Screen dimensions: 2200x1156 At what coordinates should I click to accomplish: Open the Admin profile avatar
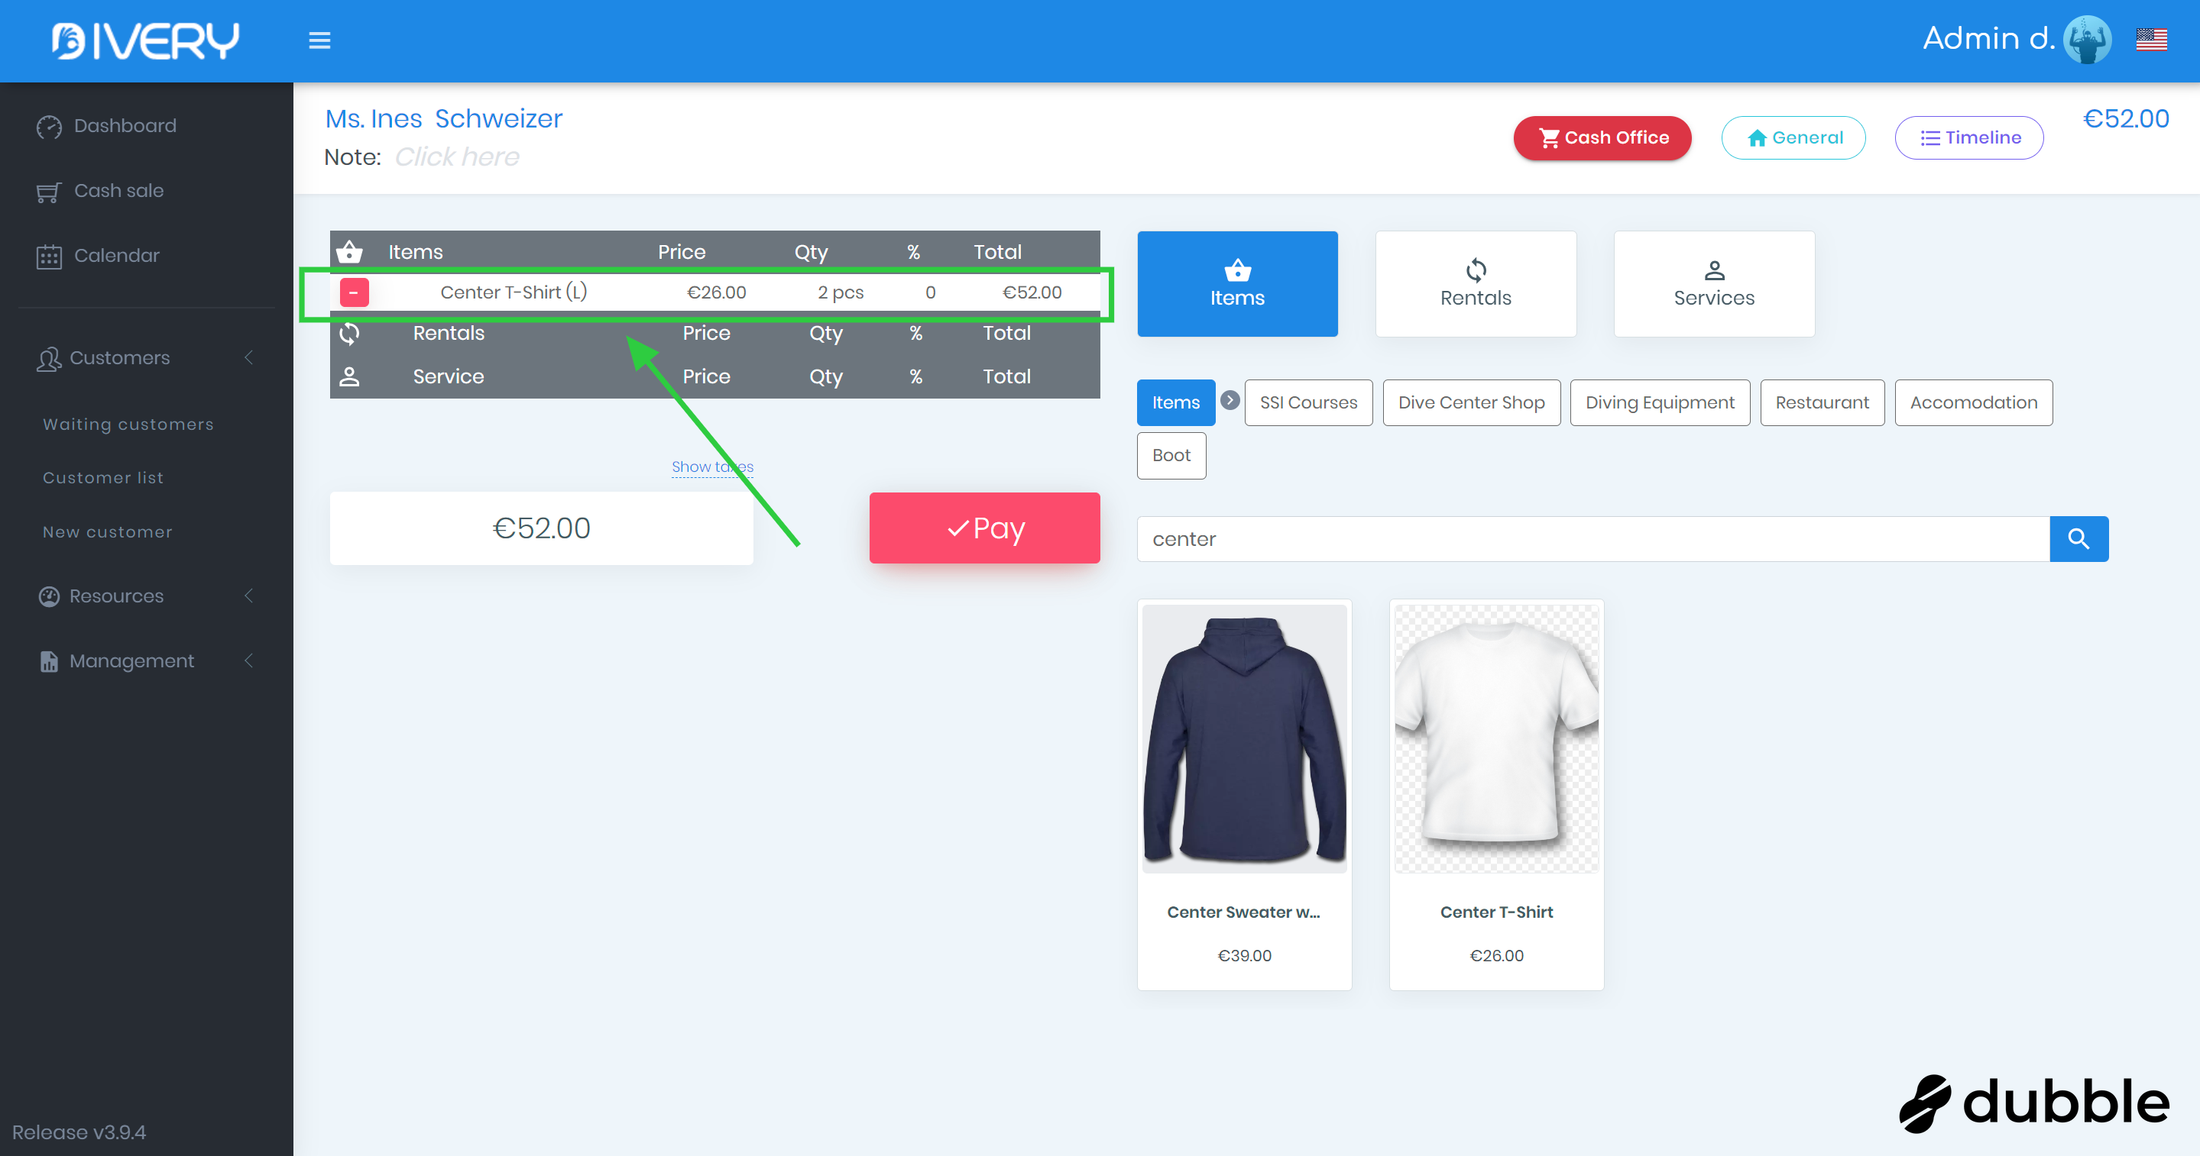coord(2086,40)
